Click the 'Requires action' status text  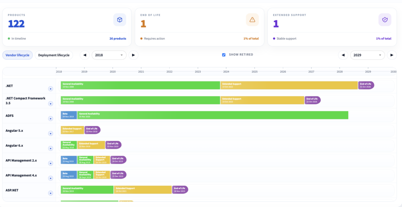pos(154,39)
